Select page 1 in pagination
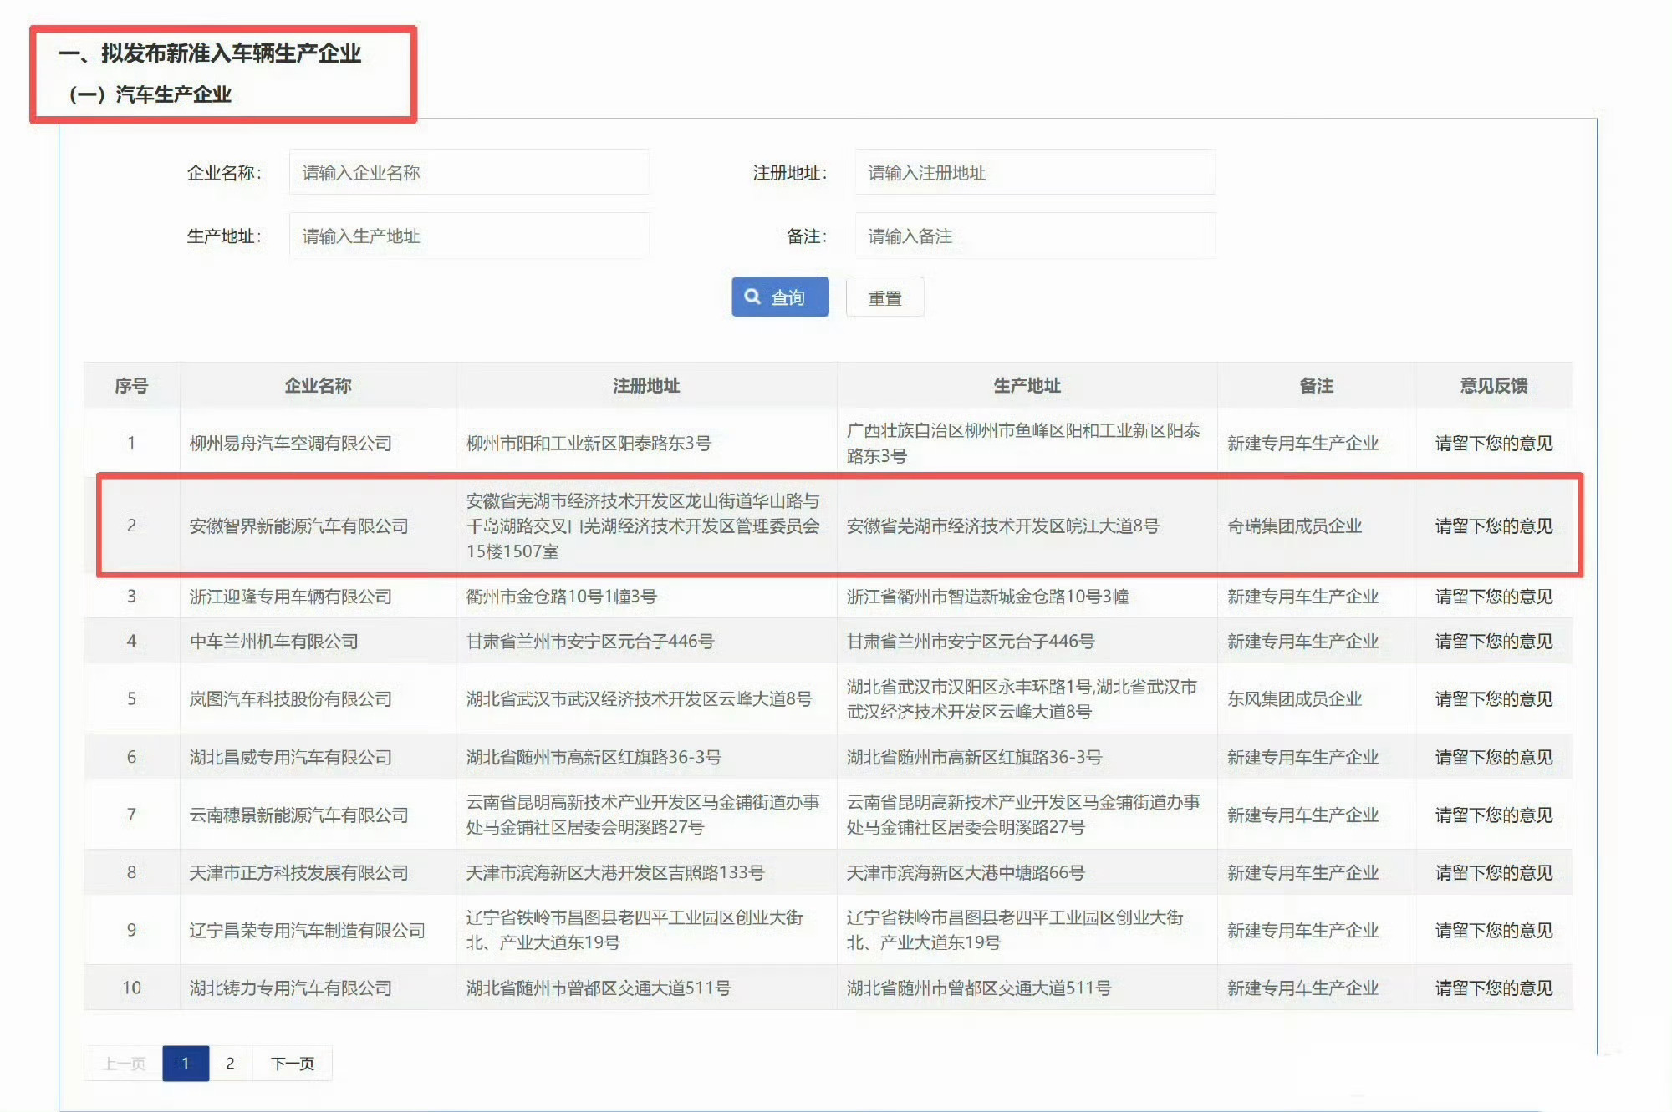This screenshot has width=1672, height=1112. tap(186, 1063)
